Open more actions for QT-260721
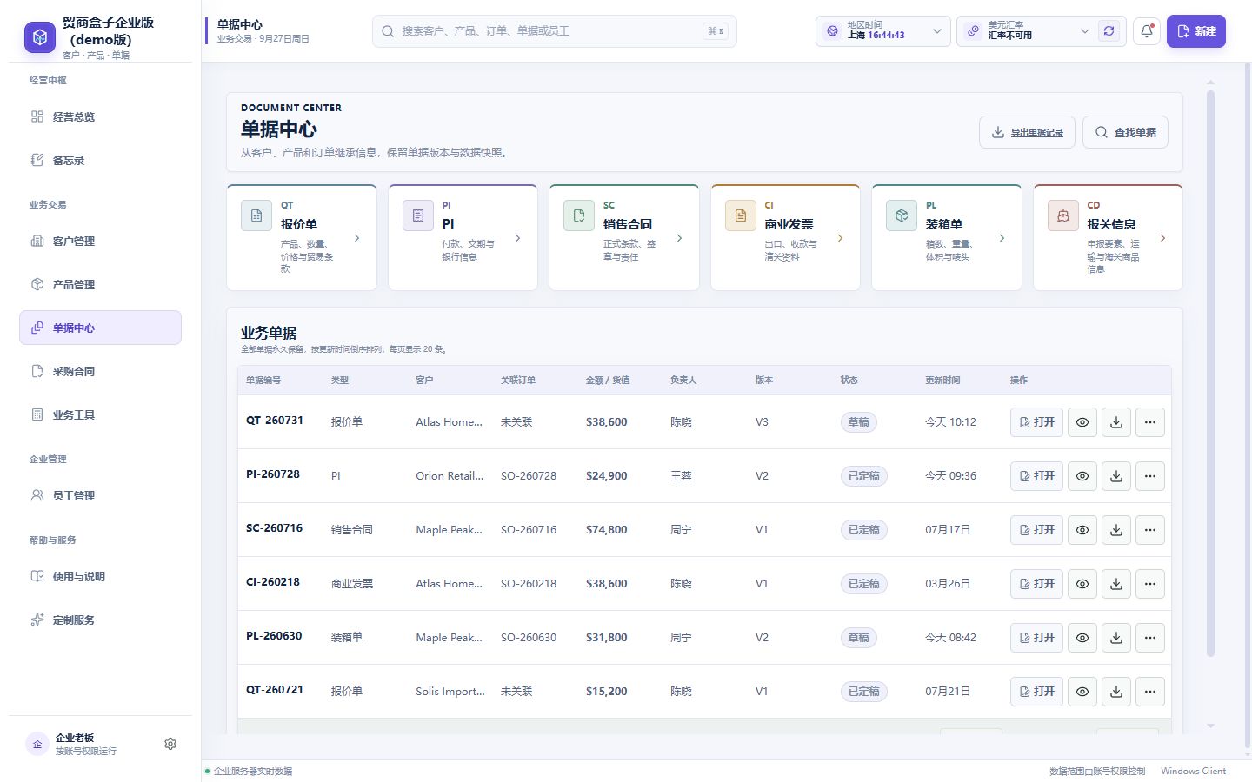Viewport: 1252px width, 782px height. click(x=1150, y=692)
